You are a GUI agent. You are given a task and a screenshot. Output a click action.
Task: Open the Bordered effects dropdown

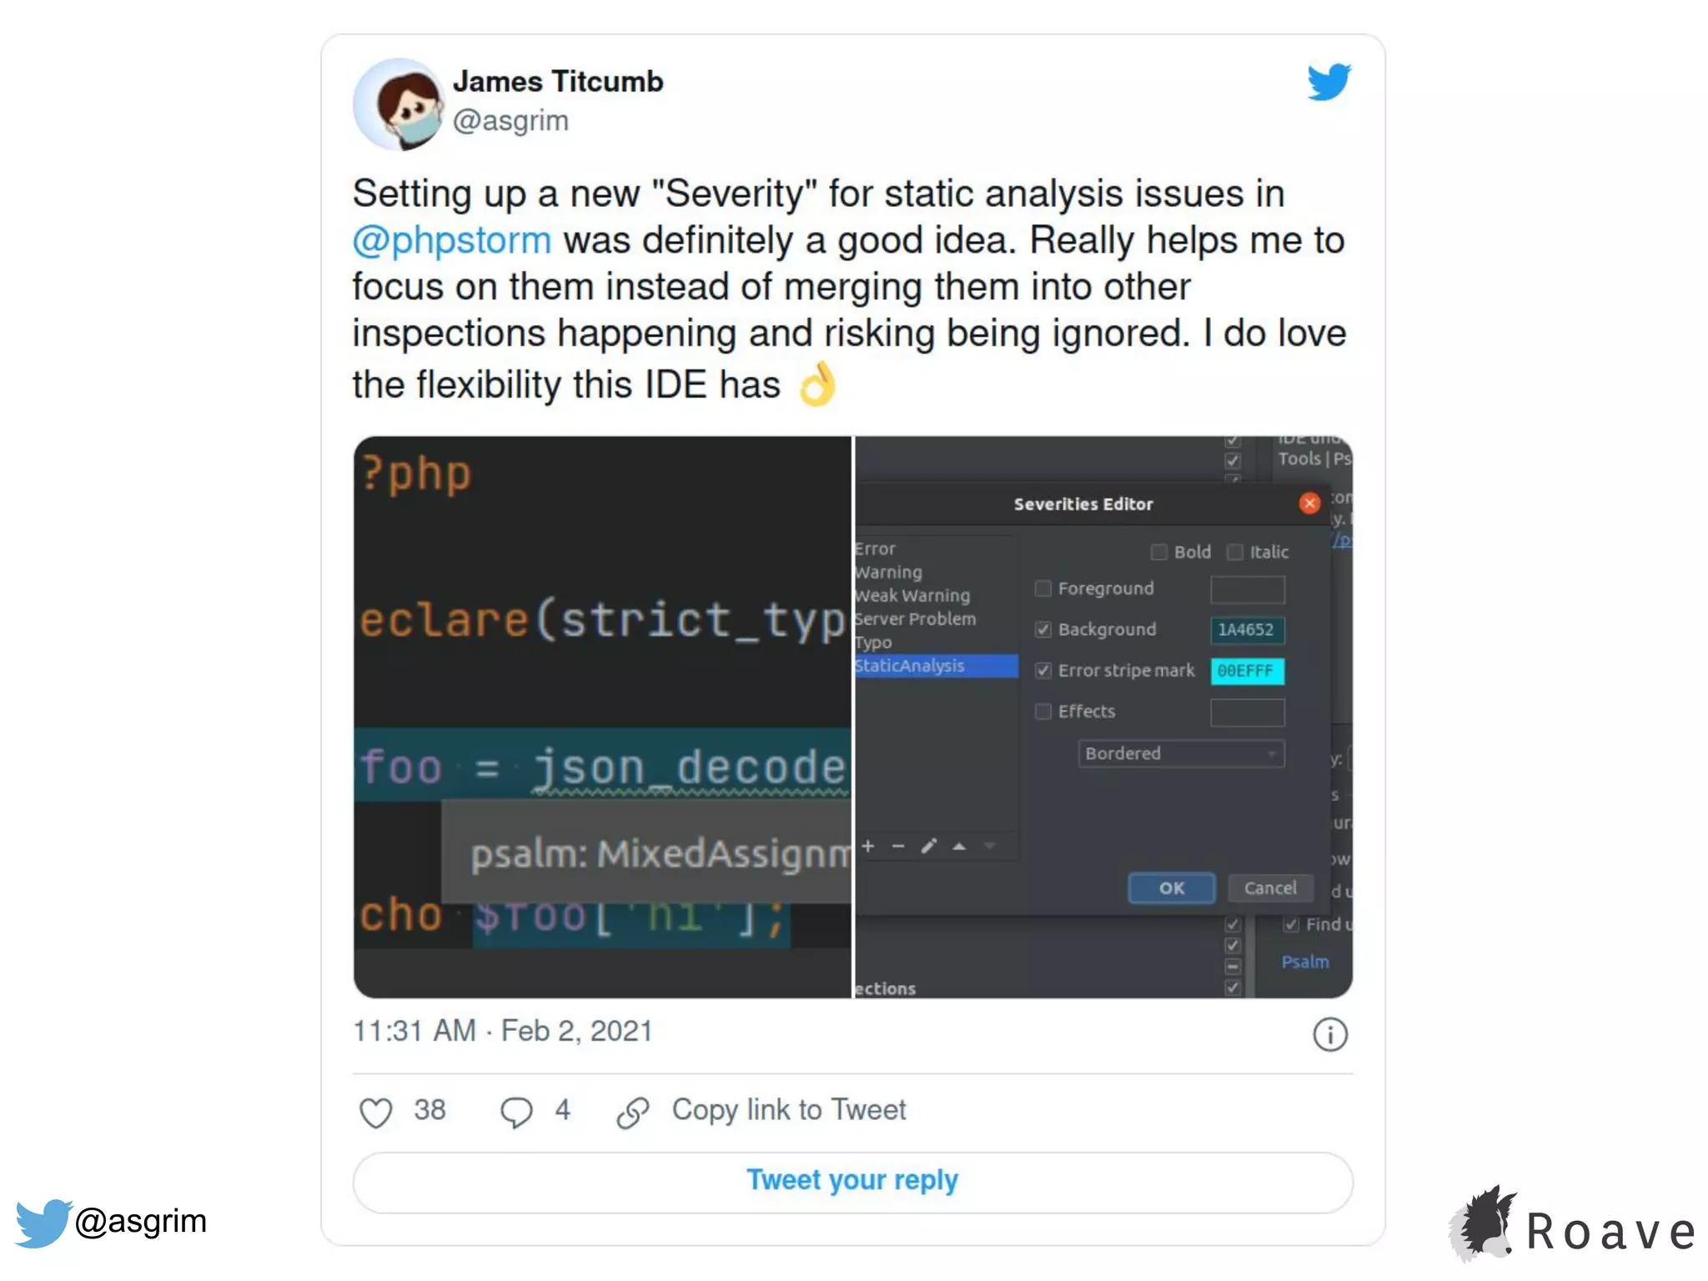tap(1181, 753)
